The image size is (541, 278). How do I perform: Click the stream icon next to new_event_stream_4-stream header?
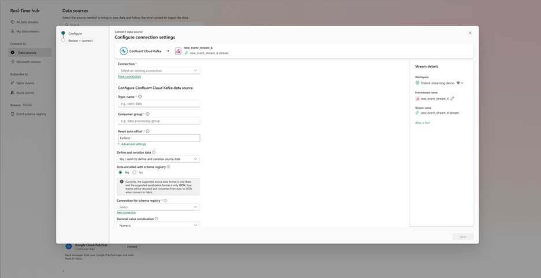(x=186, y=53)
